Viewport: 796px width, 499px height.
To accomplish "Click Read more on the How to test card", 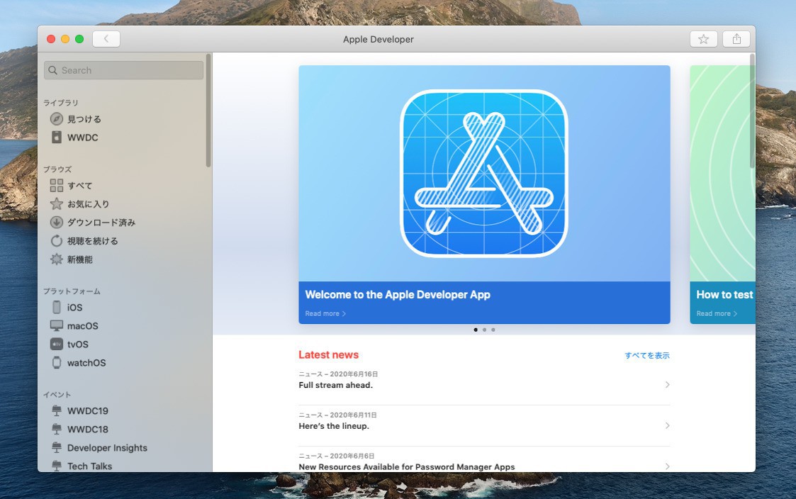I will [x=717, y=314].
